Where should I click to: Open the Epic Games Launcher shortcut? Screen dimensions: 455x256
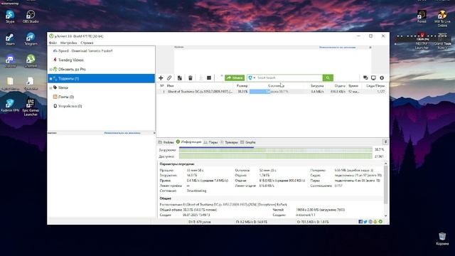[x=31, y=107]
